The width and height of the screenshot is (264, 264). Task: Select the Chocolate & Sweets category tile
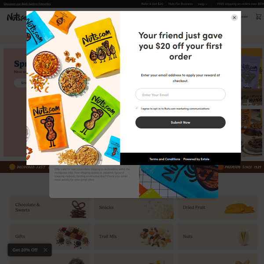pyautogui.click(x=50, y=208)
